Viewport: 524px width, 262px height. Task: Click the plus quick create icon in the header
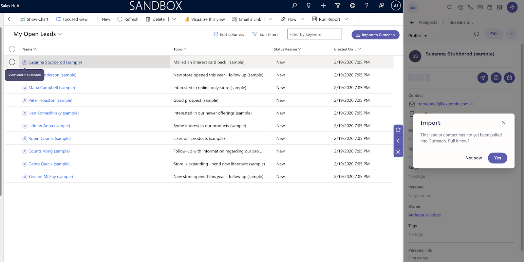point(323,6)
